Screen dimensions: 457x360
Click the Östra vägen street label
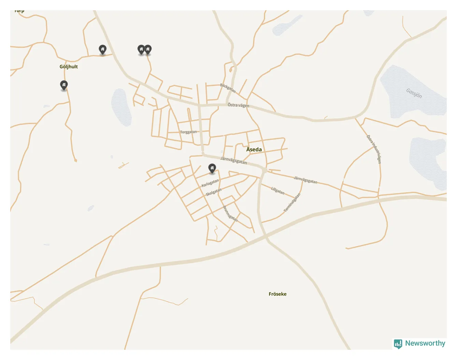point(238,105)
